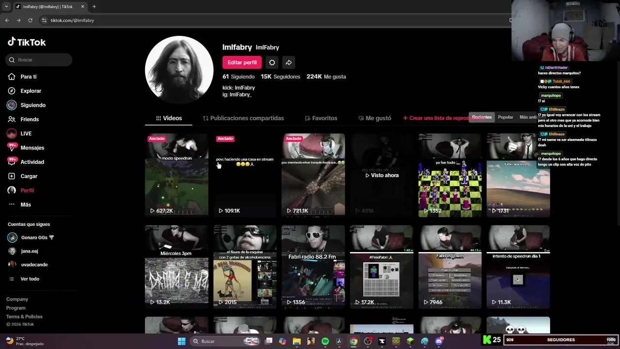The image size is (620, 349).
Task: Focus the TikTok Buscar search field
Action: pyautogui.click(x=39, y=60)
